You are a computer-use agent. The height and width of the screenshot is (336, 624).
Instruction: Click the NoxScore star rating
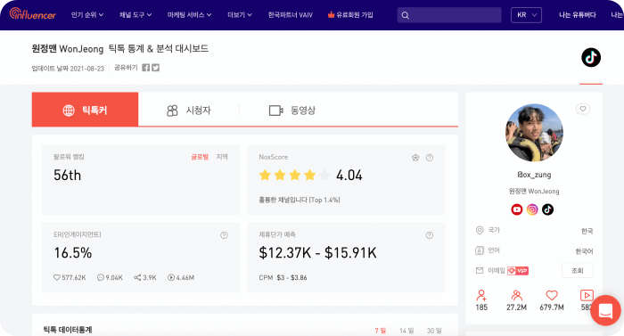tap(294, 175)
